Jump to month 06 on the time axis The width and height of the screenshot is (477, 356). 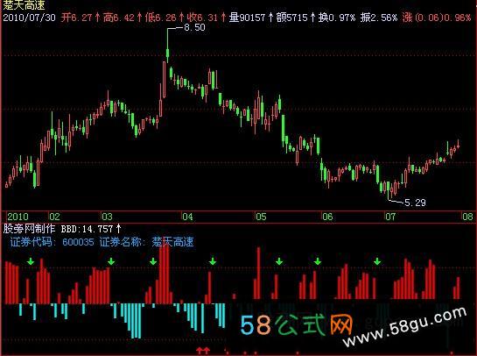coord(327,217)
